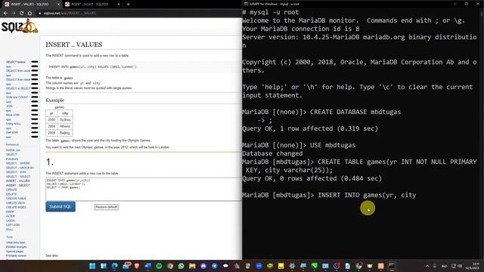Open the Special pages tool link

[x=14, y=252]
